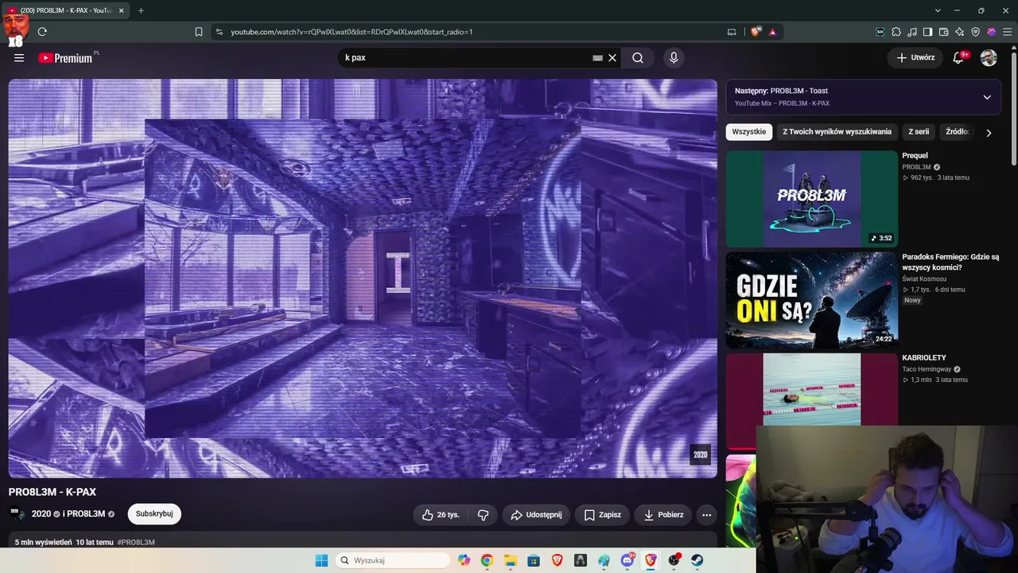Click the Udostępnij share button

(x=536, y=515)
